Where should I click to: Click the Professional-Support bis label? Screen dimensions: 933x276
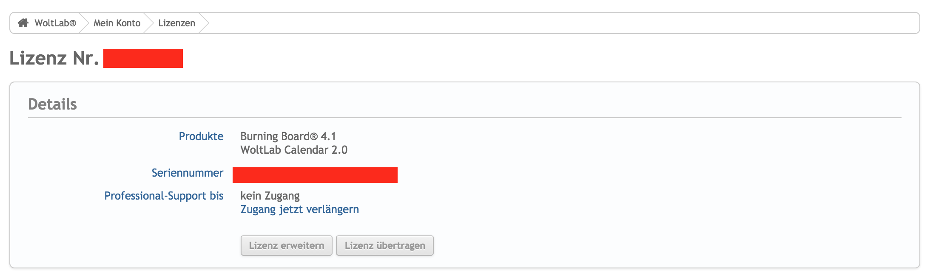click(164, 196)
